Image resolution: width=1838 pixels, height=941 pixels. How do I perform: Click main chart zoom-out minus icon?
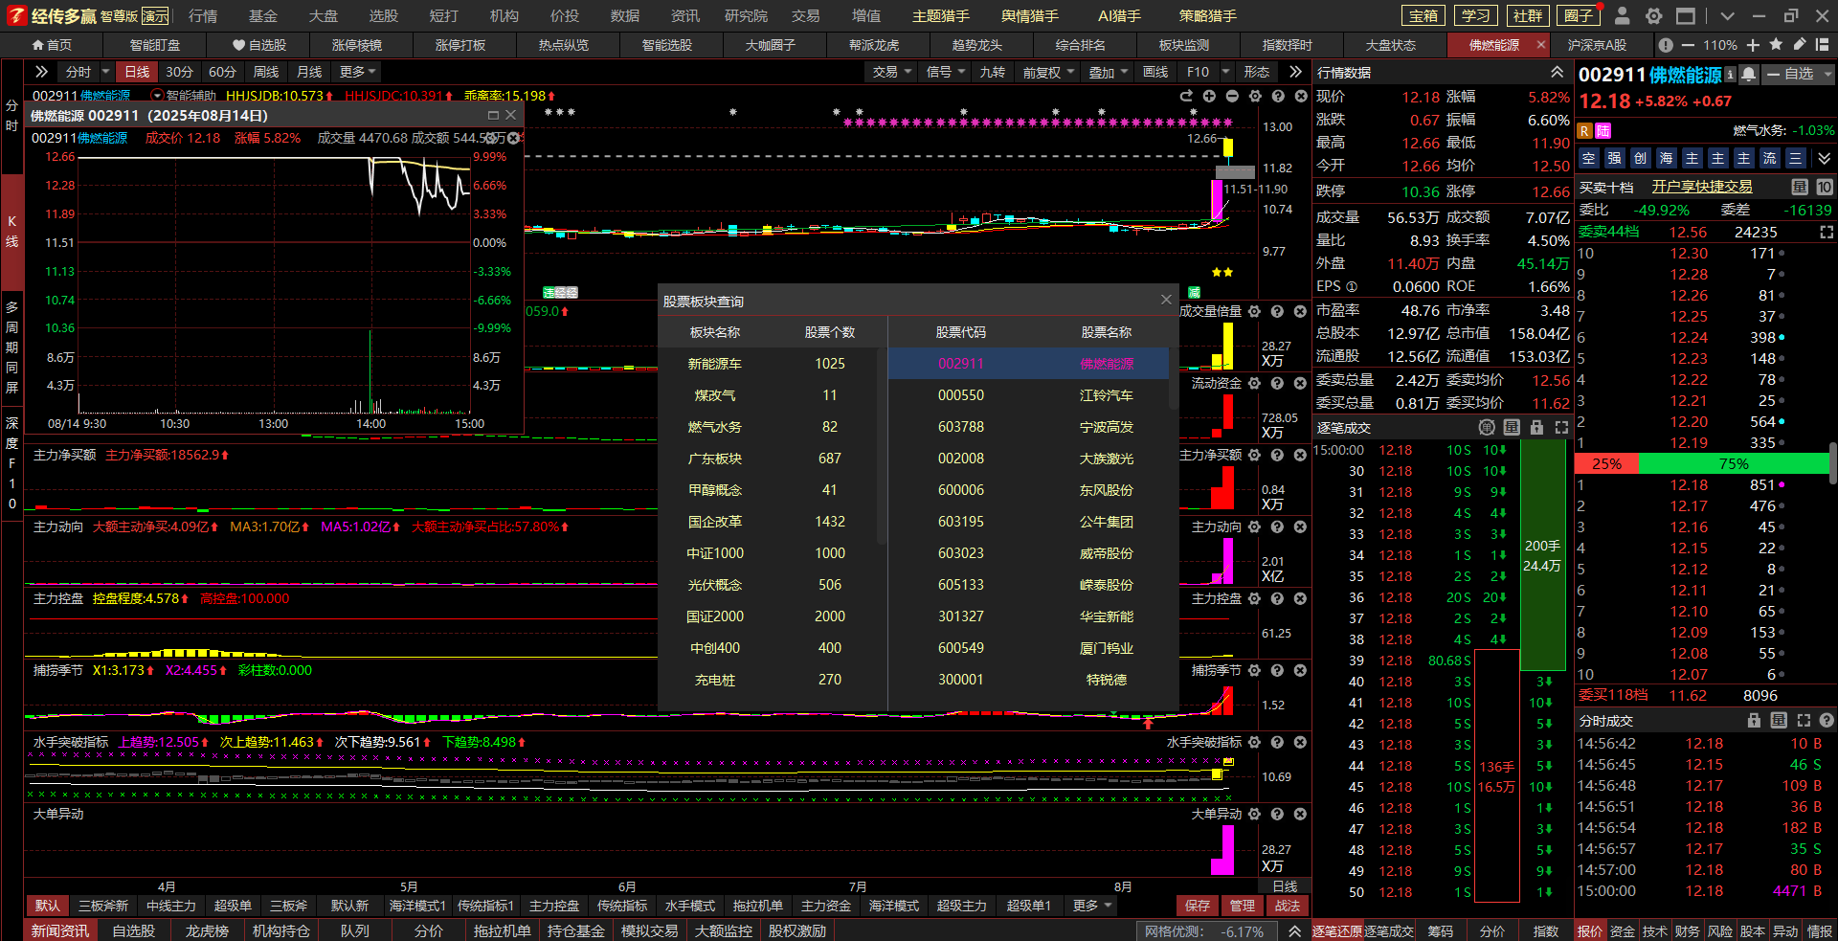[1232, 96]
